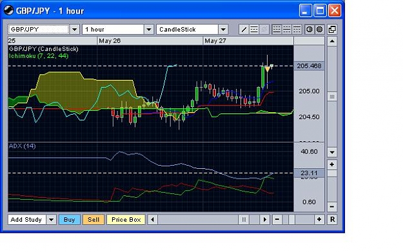The image size is (403, 252).
Task: Click the 205.468 price marker
Action: (x=309, y=66)
